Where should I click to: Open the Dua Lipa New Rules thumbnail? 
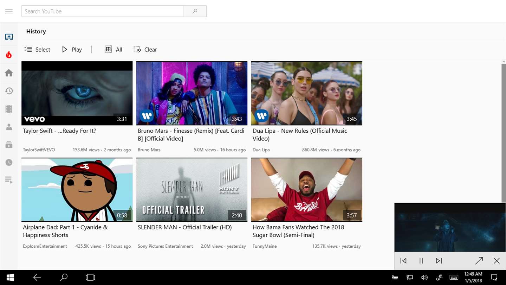pyautogui.click(x=307, y=93)
